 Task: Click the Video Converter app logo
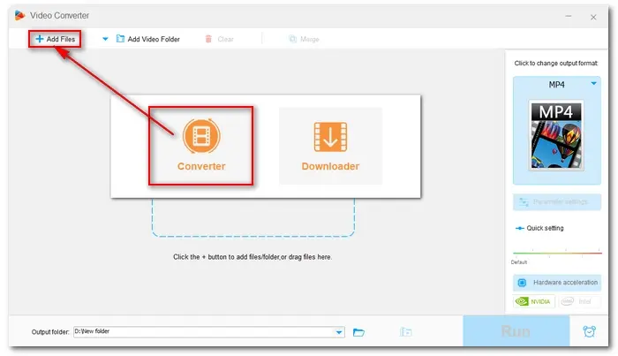pyautogui.click(x=19, y=15)
